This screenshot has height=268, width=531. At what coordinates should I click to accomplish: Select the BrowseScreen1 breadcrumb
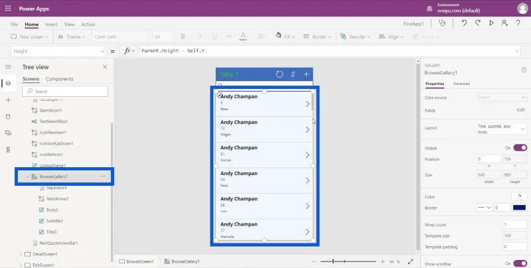tap(137, 261)
